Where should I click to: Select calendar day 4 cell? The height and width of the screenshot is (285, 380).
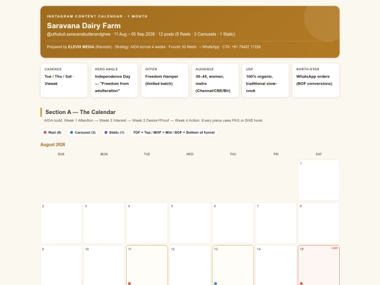147,223
